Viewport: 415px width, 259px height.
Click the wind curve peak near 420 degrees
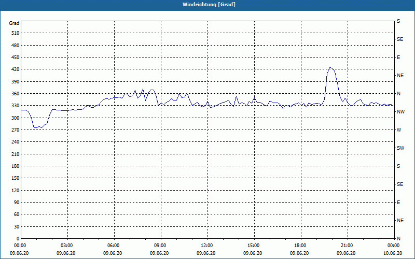pos(330,68)
